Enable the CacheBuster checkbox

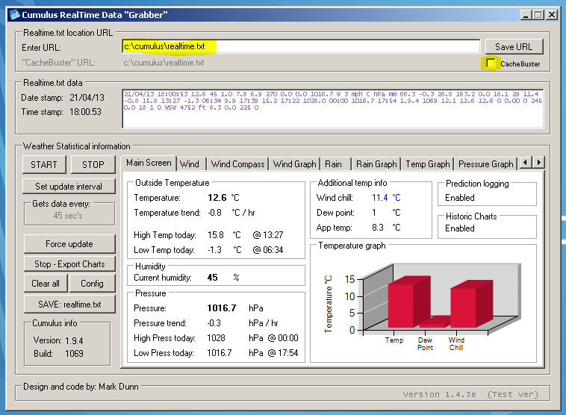click(x=491, y=63)
